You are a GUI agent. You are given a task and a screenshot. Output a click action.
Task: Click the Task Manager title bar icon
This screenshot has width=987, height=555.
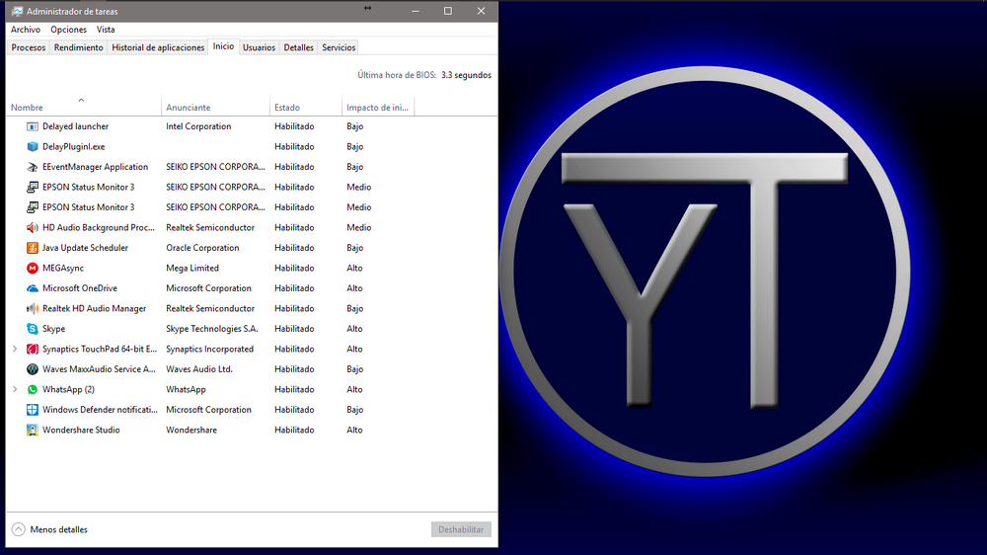[x=17, y=11]
